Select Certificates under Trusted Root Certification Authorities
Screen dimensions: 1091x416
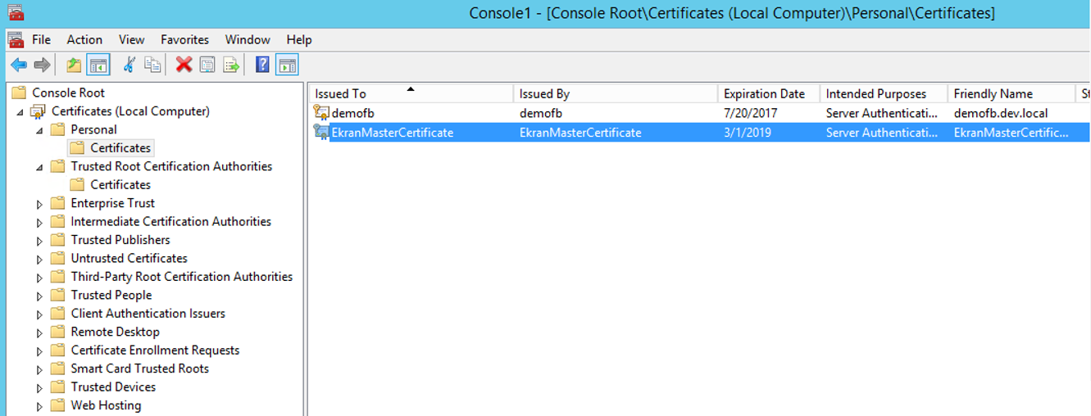pyautogui.click(x=120, y=185)
